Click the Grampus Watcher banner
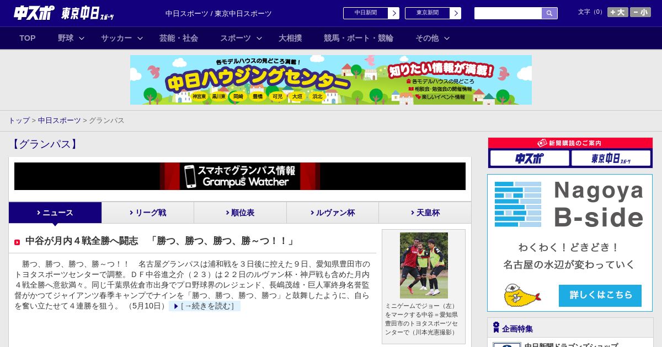Screen dimensions: 662x347 240,176
